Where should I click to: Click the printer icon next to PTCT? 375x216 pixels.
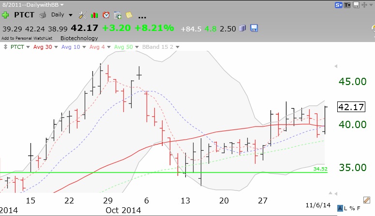point(43,15)
